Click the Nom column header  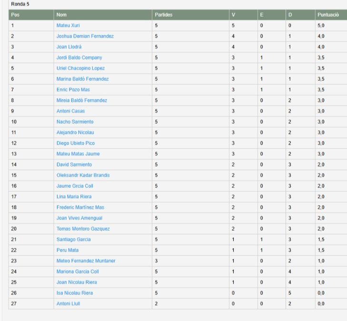click(x=61, y=15)
